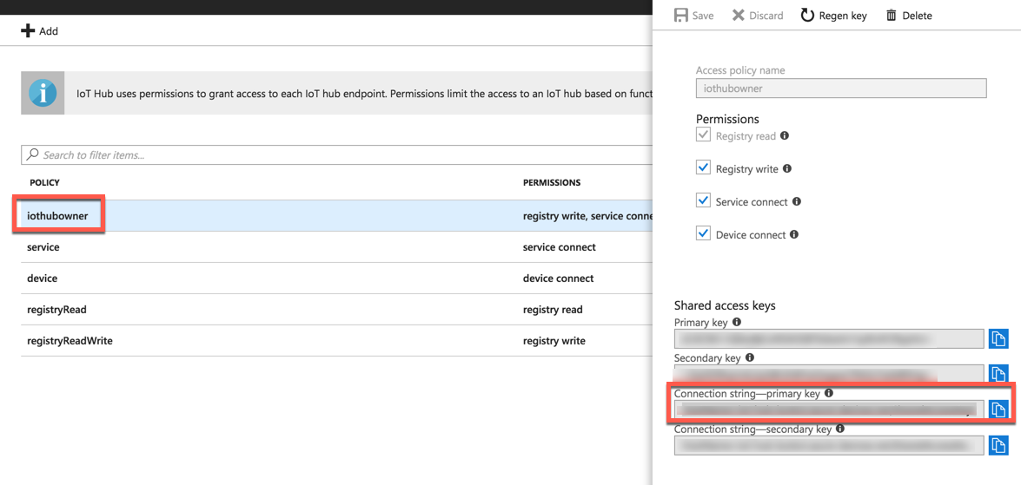Copy the Primary key value

pyautogui.click(x=998, y=338)
